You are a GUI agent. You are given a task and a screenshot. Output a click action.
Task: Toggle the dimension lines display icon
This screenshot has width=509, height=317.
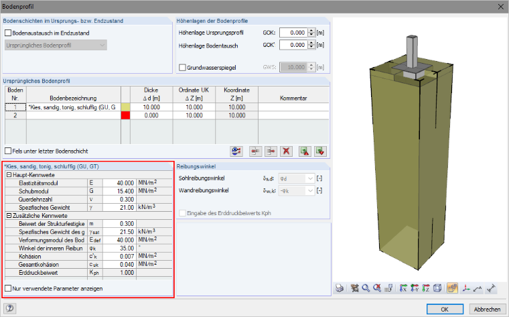click(x=492, y=288)
